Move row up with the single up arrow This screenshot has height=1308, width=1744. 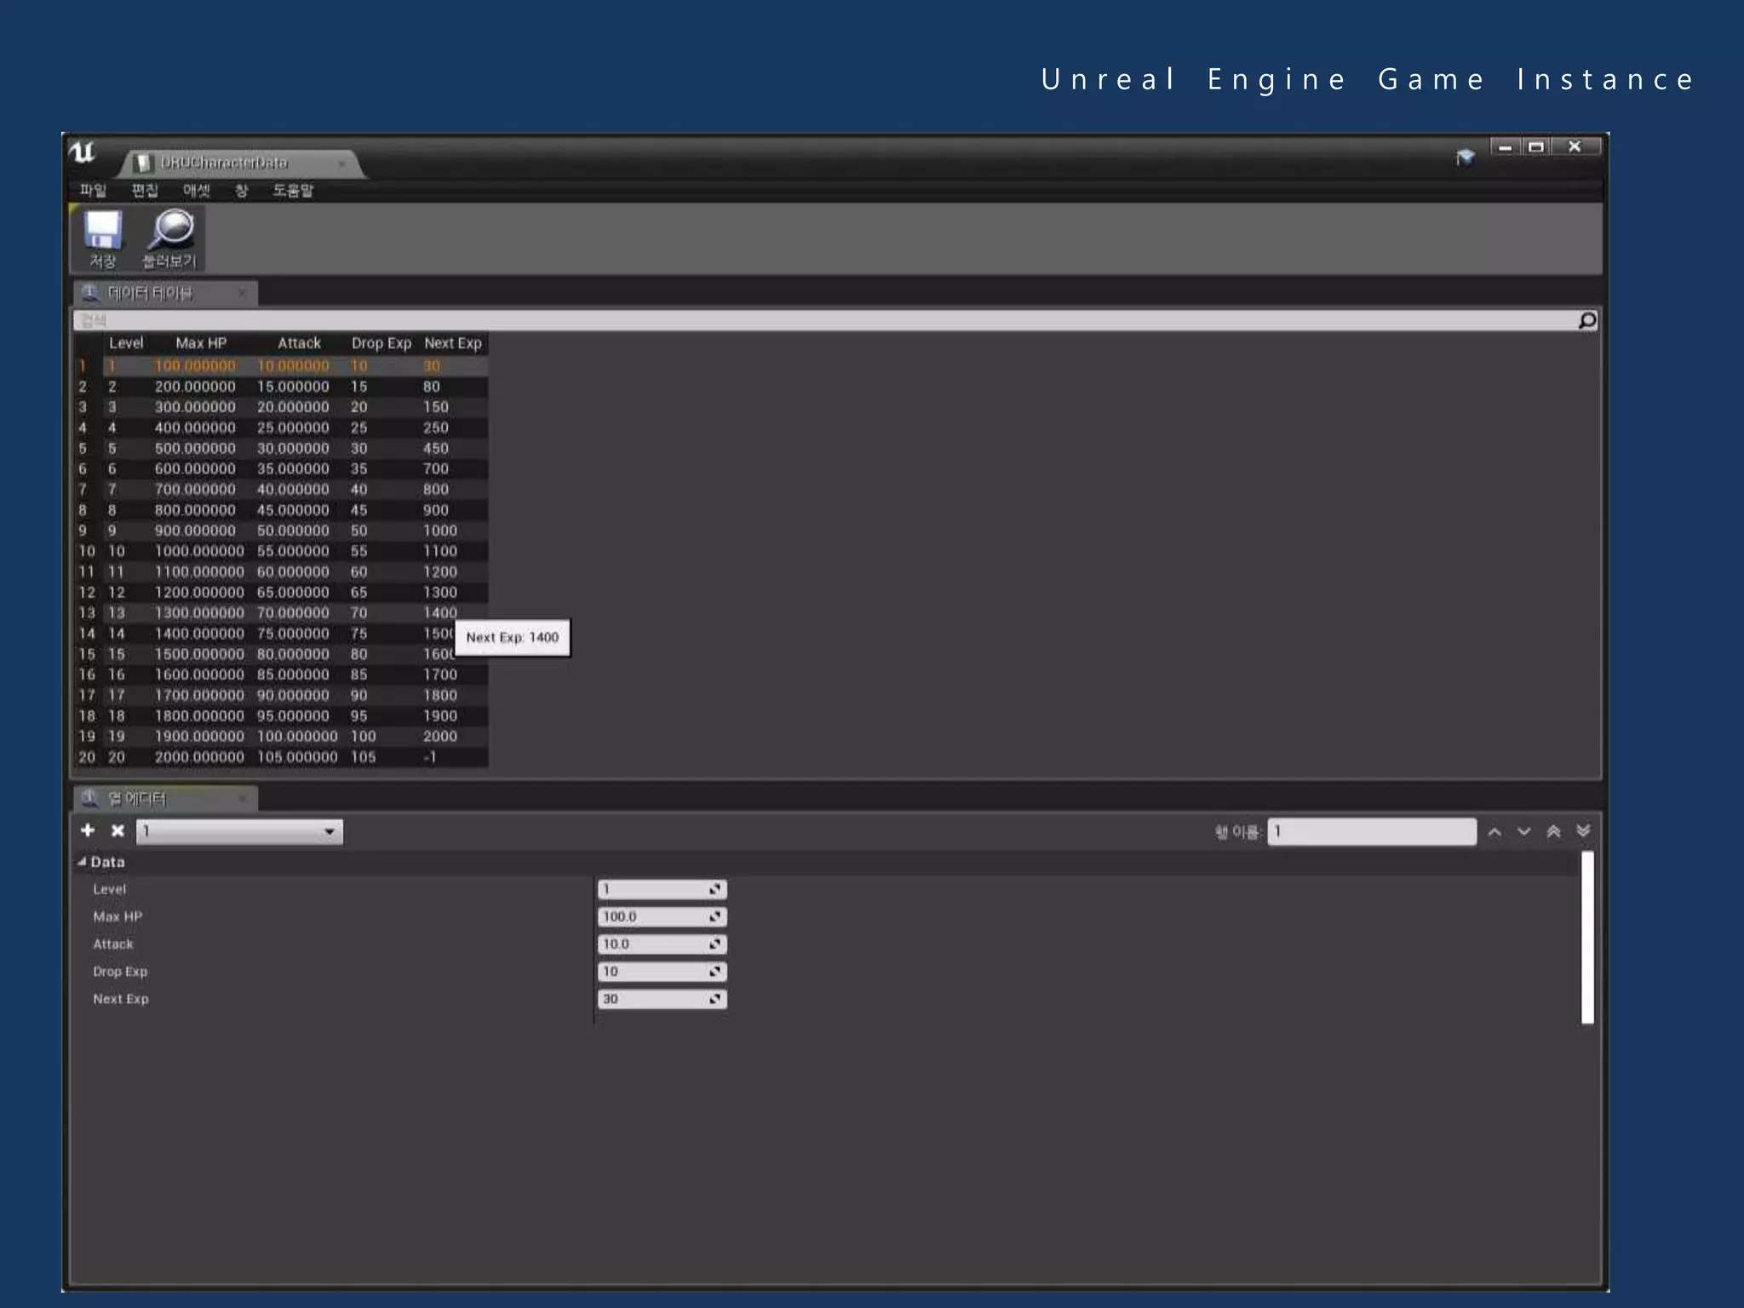click(x=1494, y=832)
